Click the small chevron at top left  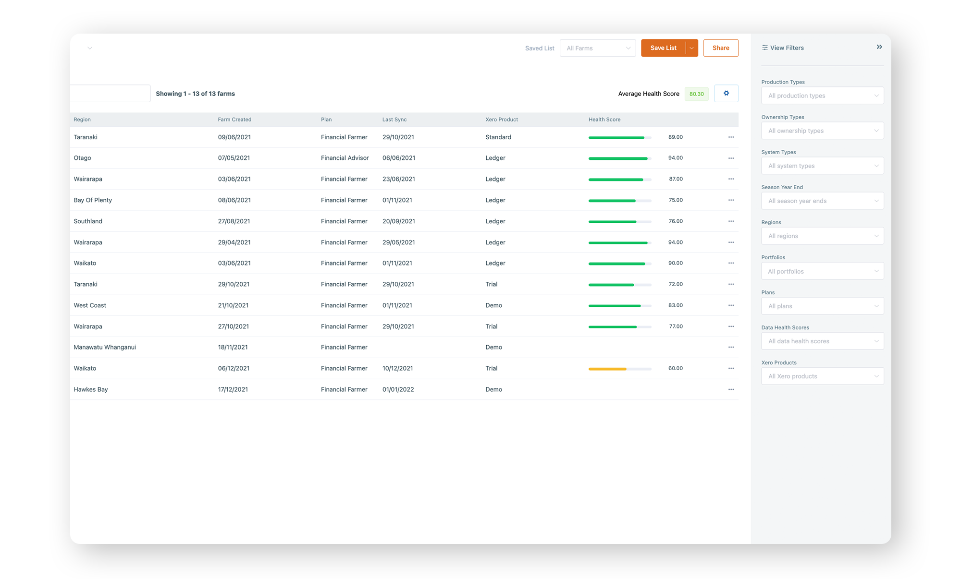coord(90,48)
